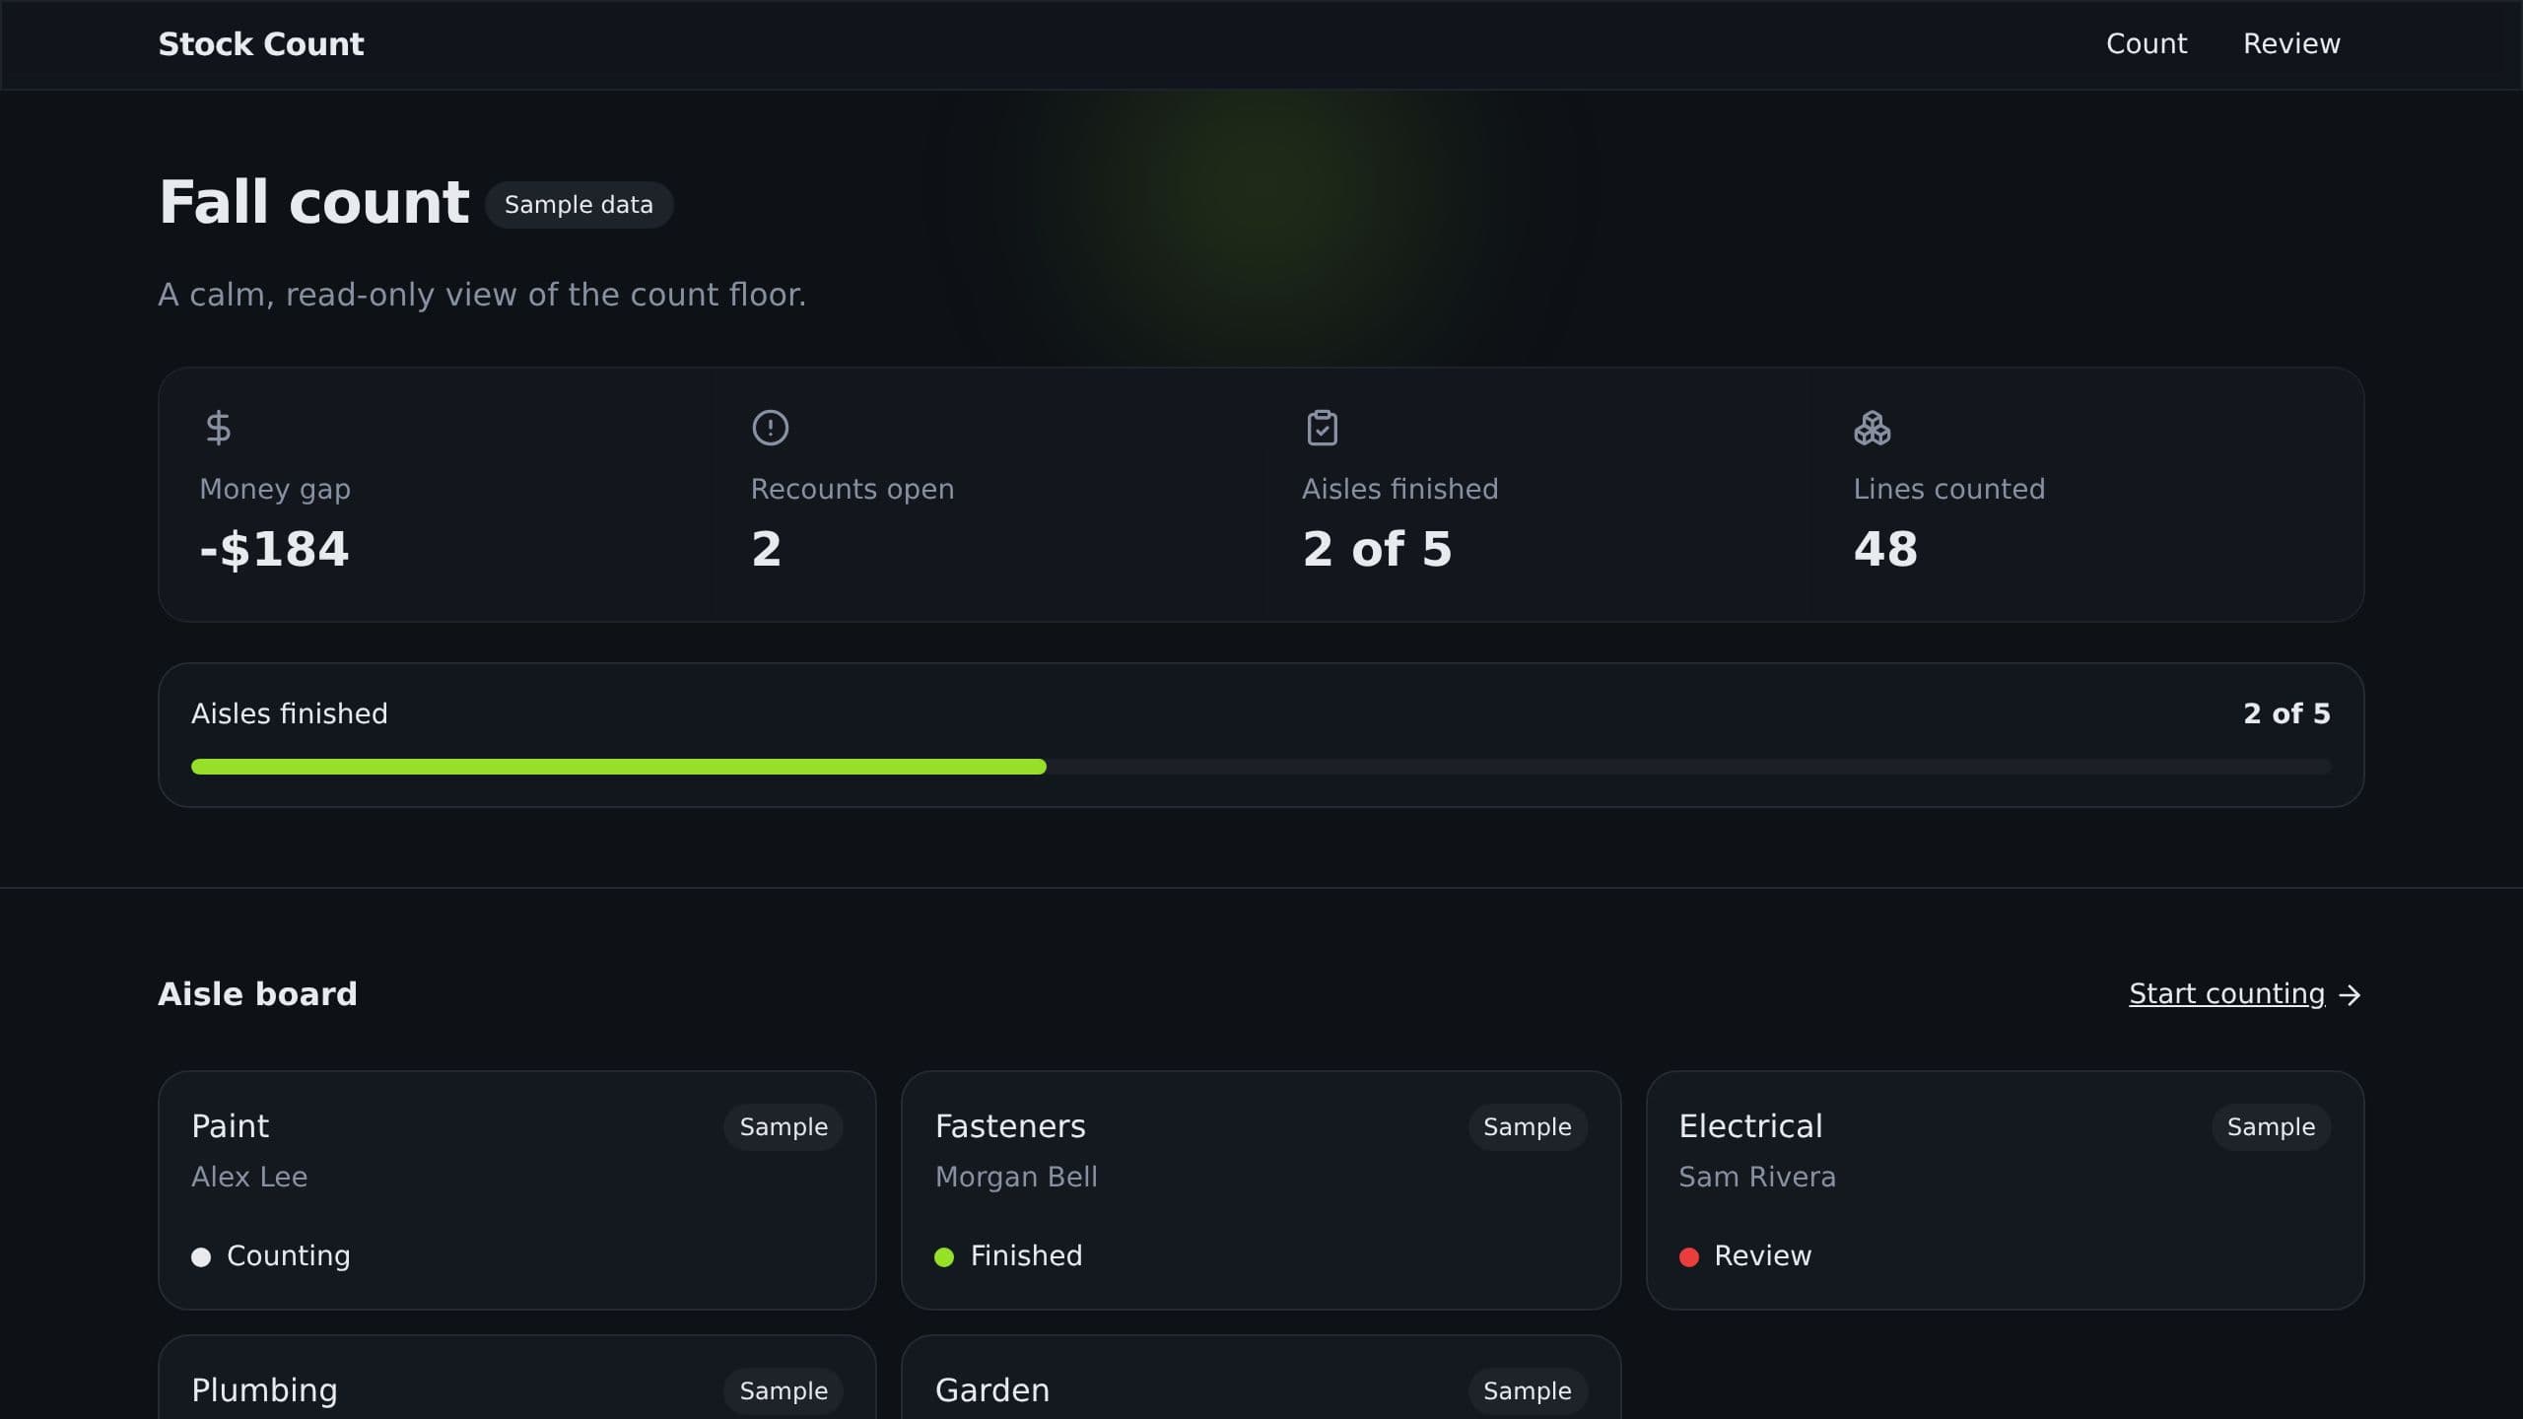2523x1419 pixels.
Task: Go to the Stock Count home title
Action: tap(261, 44)
